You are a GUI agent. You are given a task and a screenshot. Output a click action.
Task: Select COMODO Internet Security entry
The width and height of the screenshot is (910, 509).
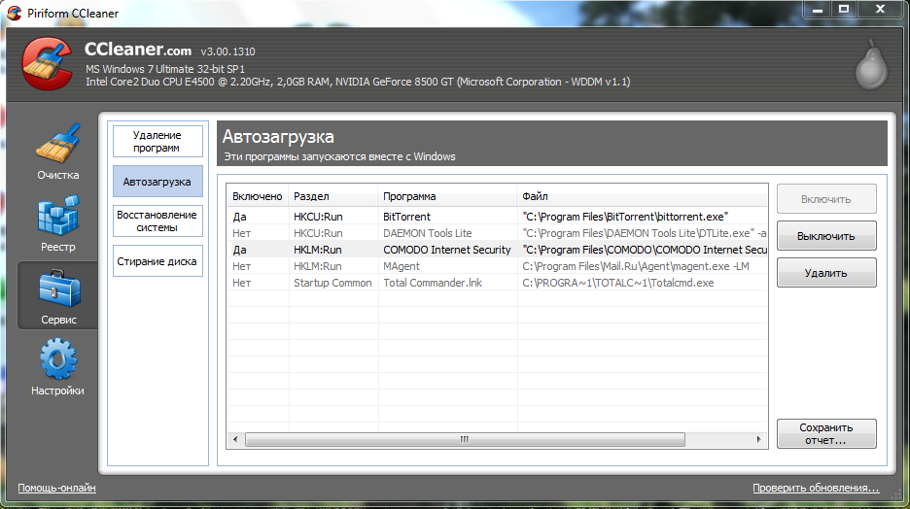[x=498, y=250]
